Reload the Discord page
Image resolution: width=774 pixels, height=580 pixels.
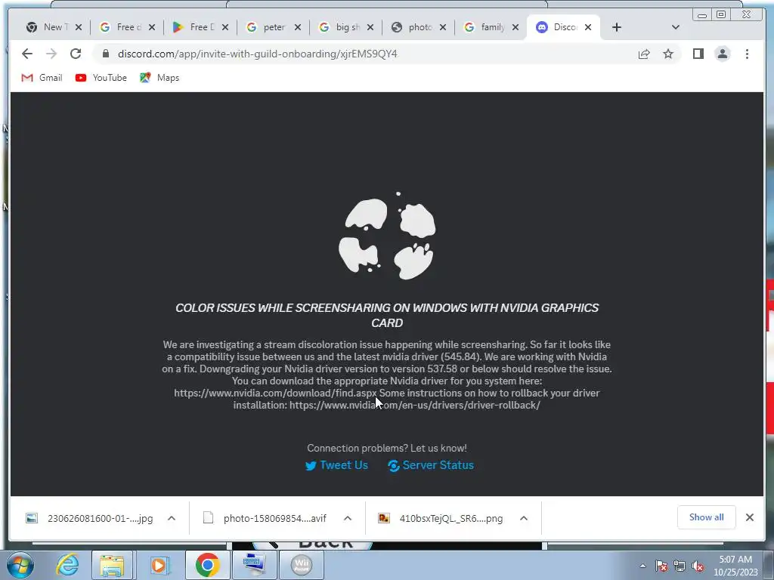point(76,54)
